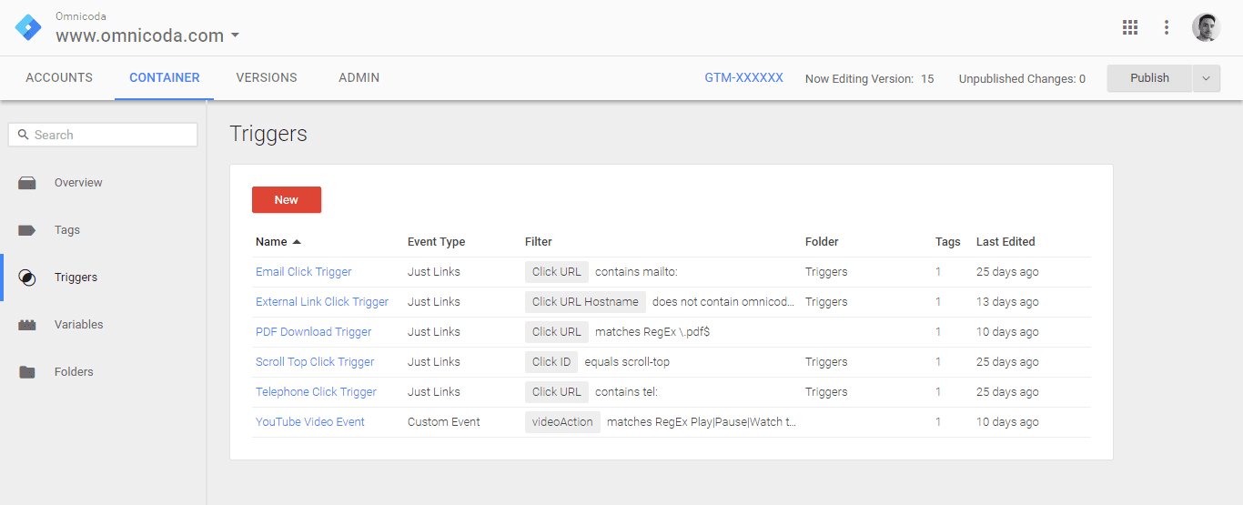Click the Tags label icon in sidebar

(x=27, y=230)
